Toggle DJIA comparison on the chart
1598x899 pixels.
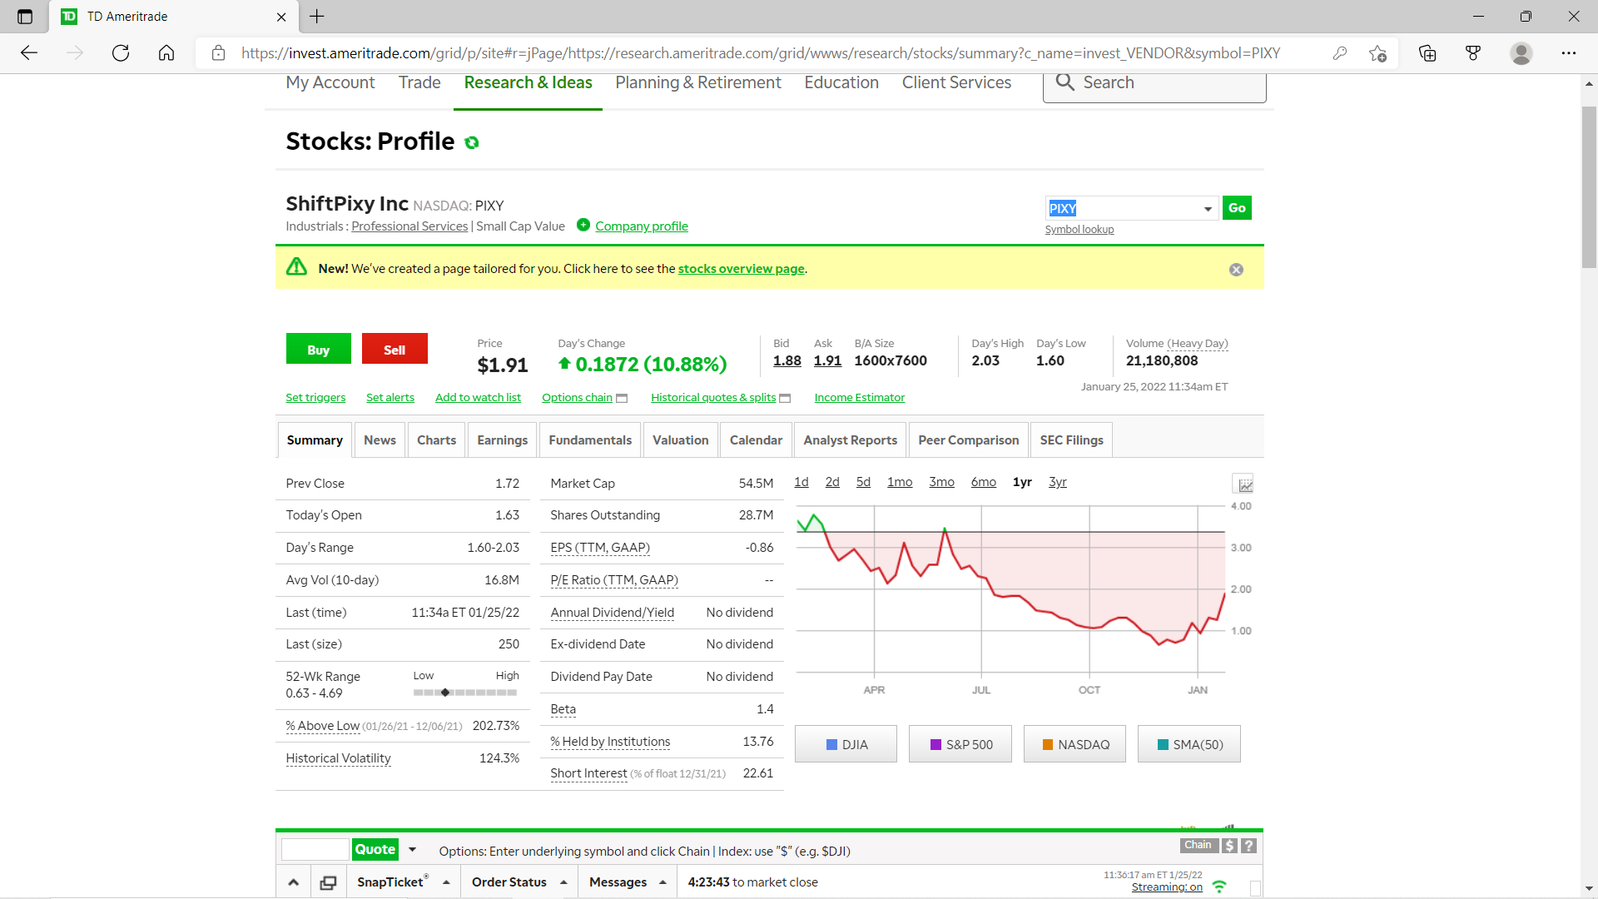click(x=846, y=744)
